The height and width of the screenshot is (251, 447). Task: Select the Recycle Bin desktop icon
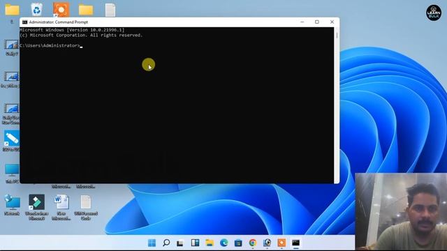(37, 9)
